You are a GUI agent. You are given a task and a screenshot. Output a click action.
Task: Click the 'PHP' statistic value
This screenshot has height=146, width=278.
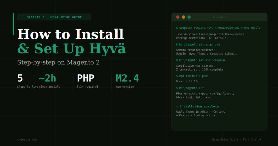pyautogui.click(x=86, y=78)
